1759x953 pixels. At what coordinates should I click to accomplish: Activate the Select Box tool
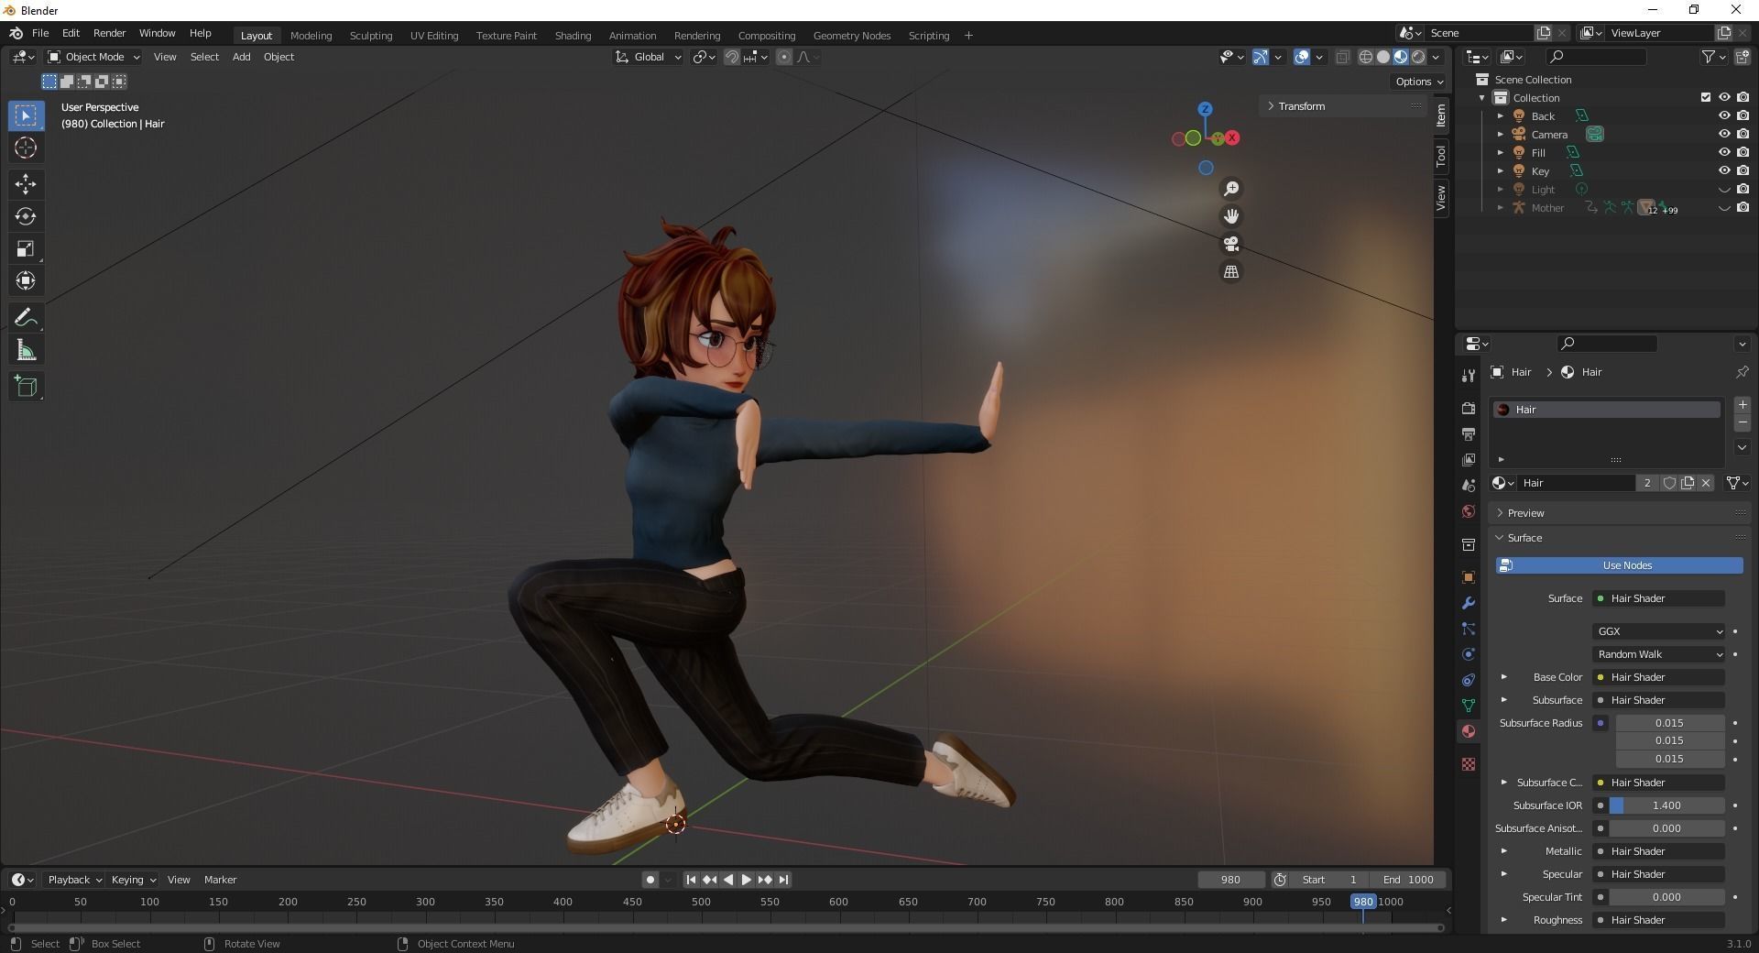pyautogui.click(x=26, y=115)
